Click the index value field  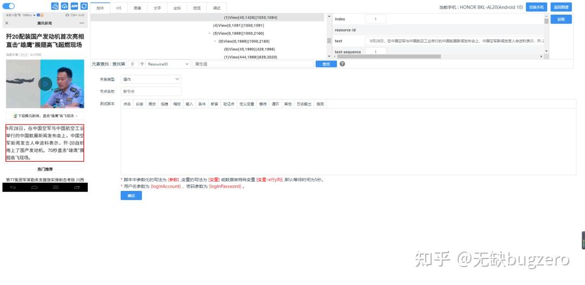[x=376, y=19]
